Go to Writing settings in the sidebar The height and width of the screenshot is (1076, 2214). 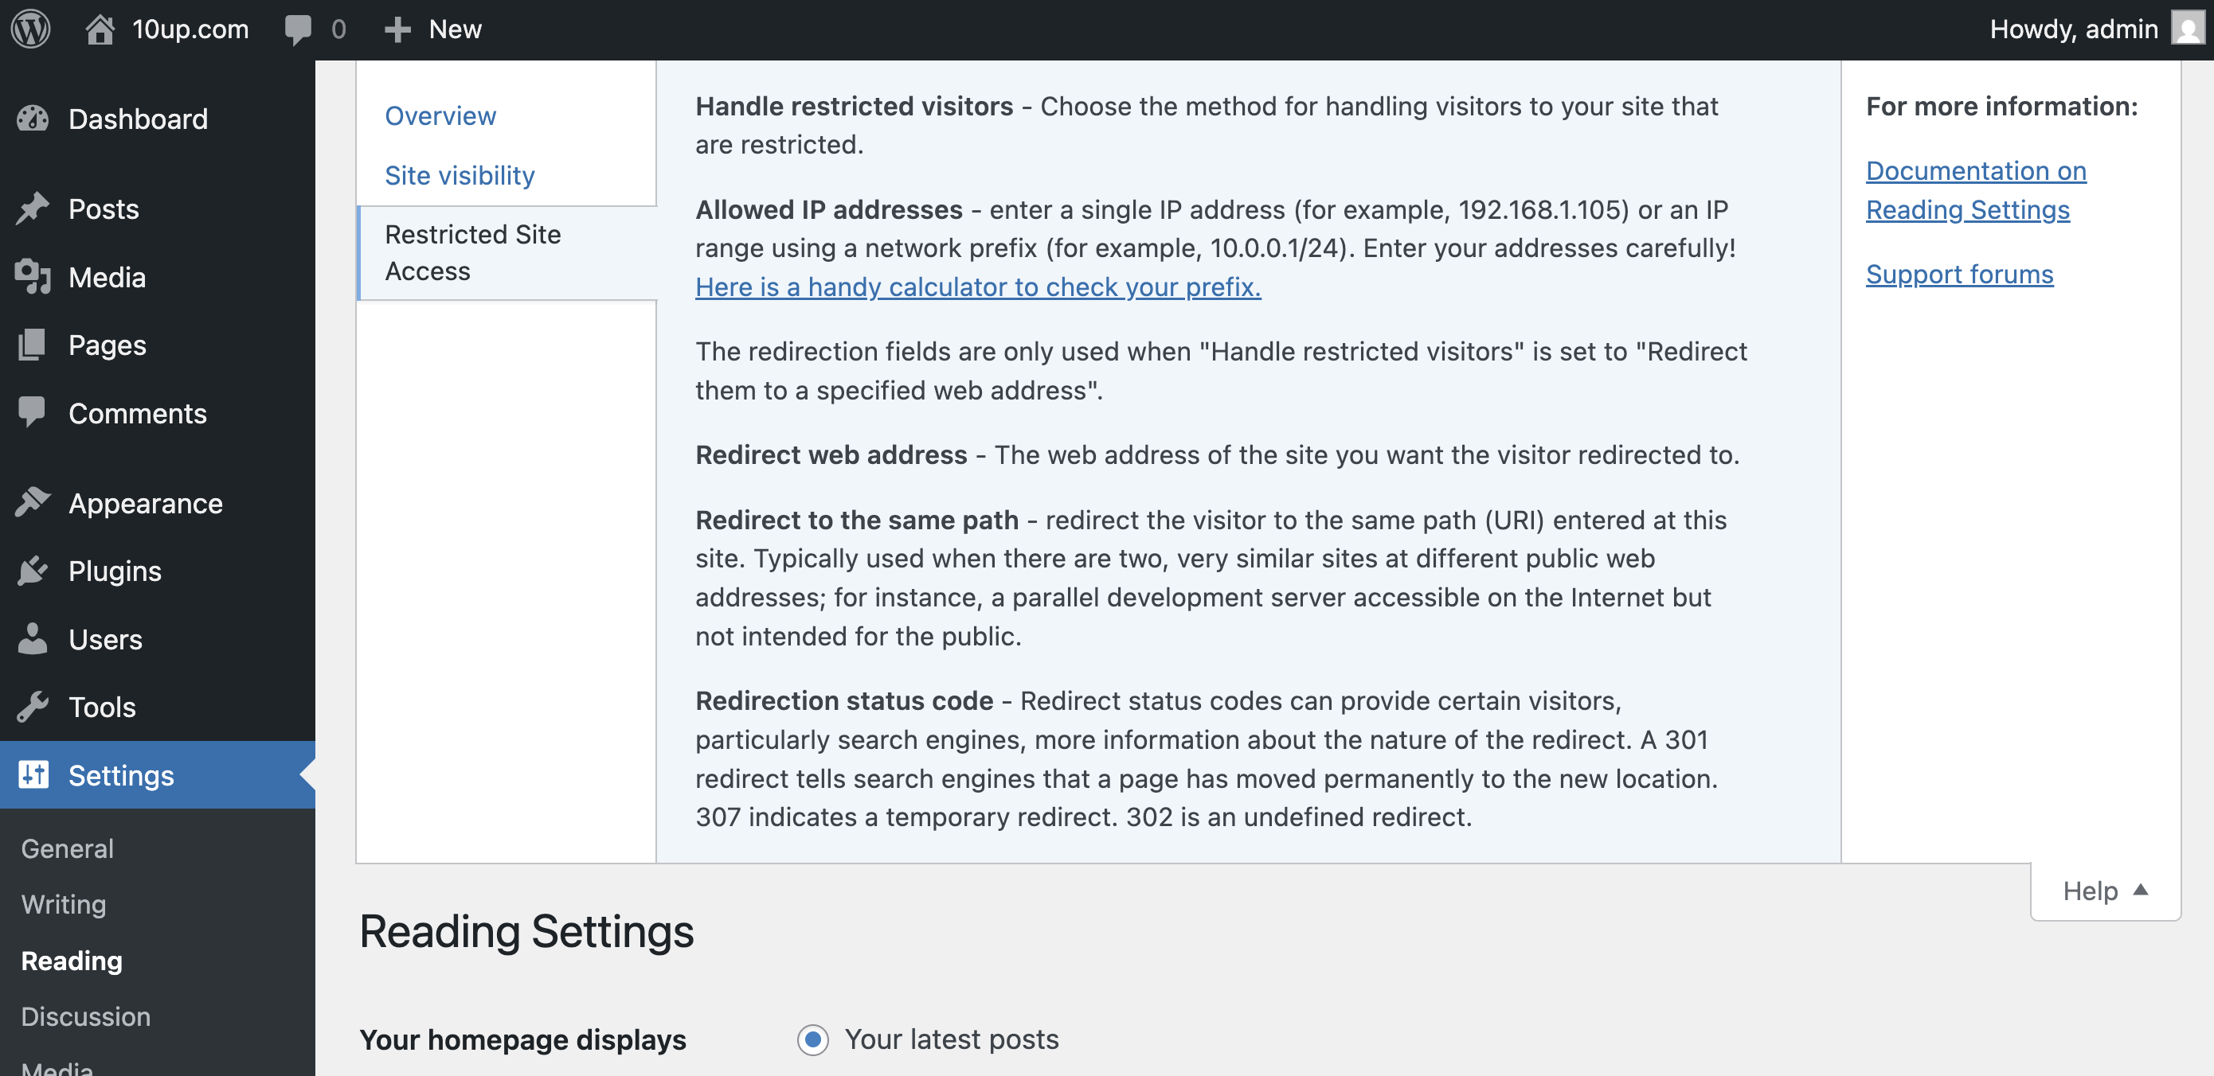(x=63, y=904)
